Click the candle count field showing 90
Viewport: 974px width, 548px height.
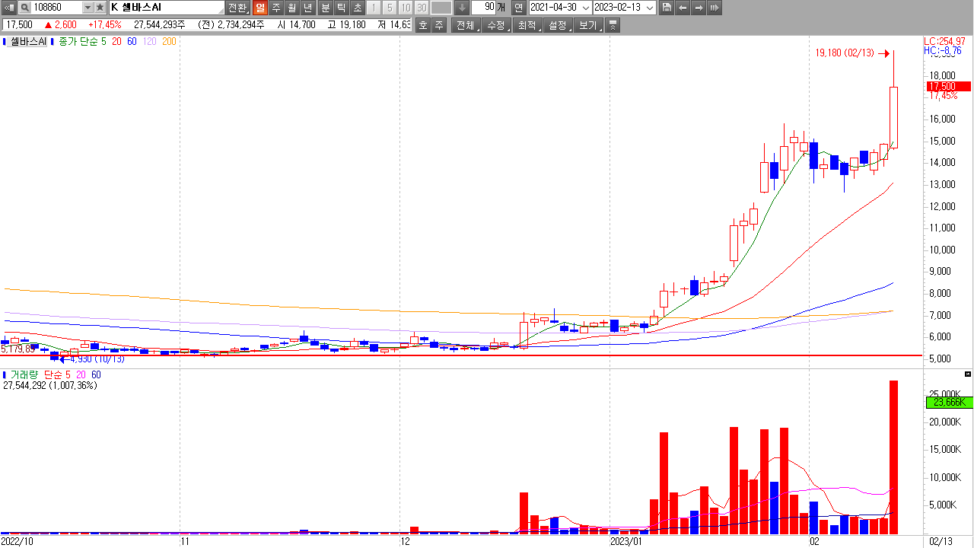pos(483,8)
